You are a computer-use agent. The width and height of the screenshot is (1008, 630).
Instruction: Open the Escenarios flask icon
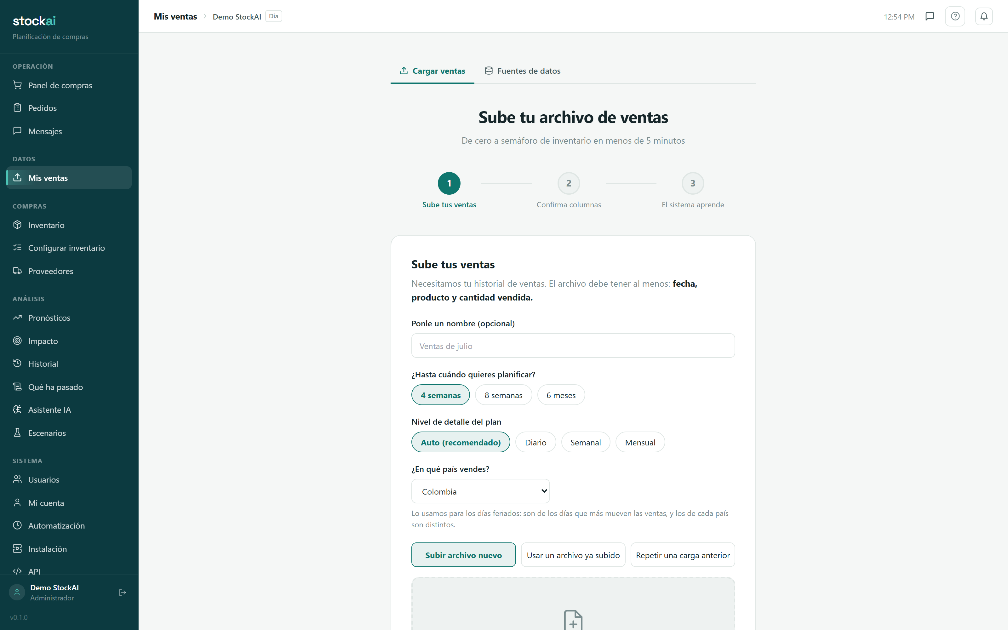[x=17, y=433]
